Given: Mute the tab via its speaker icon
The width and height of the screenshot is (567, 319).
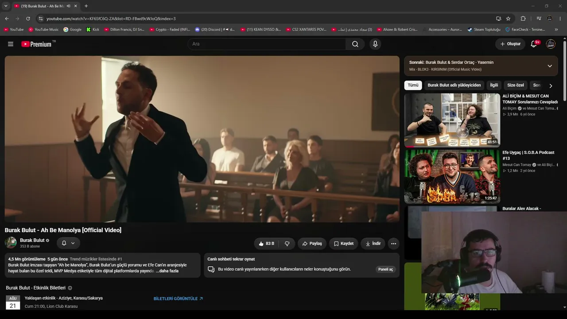Looking at the screenshot, I should point(68,6).
